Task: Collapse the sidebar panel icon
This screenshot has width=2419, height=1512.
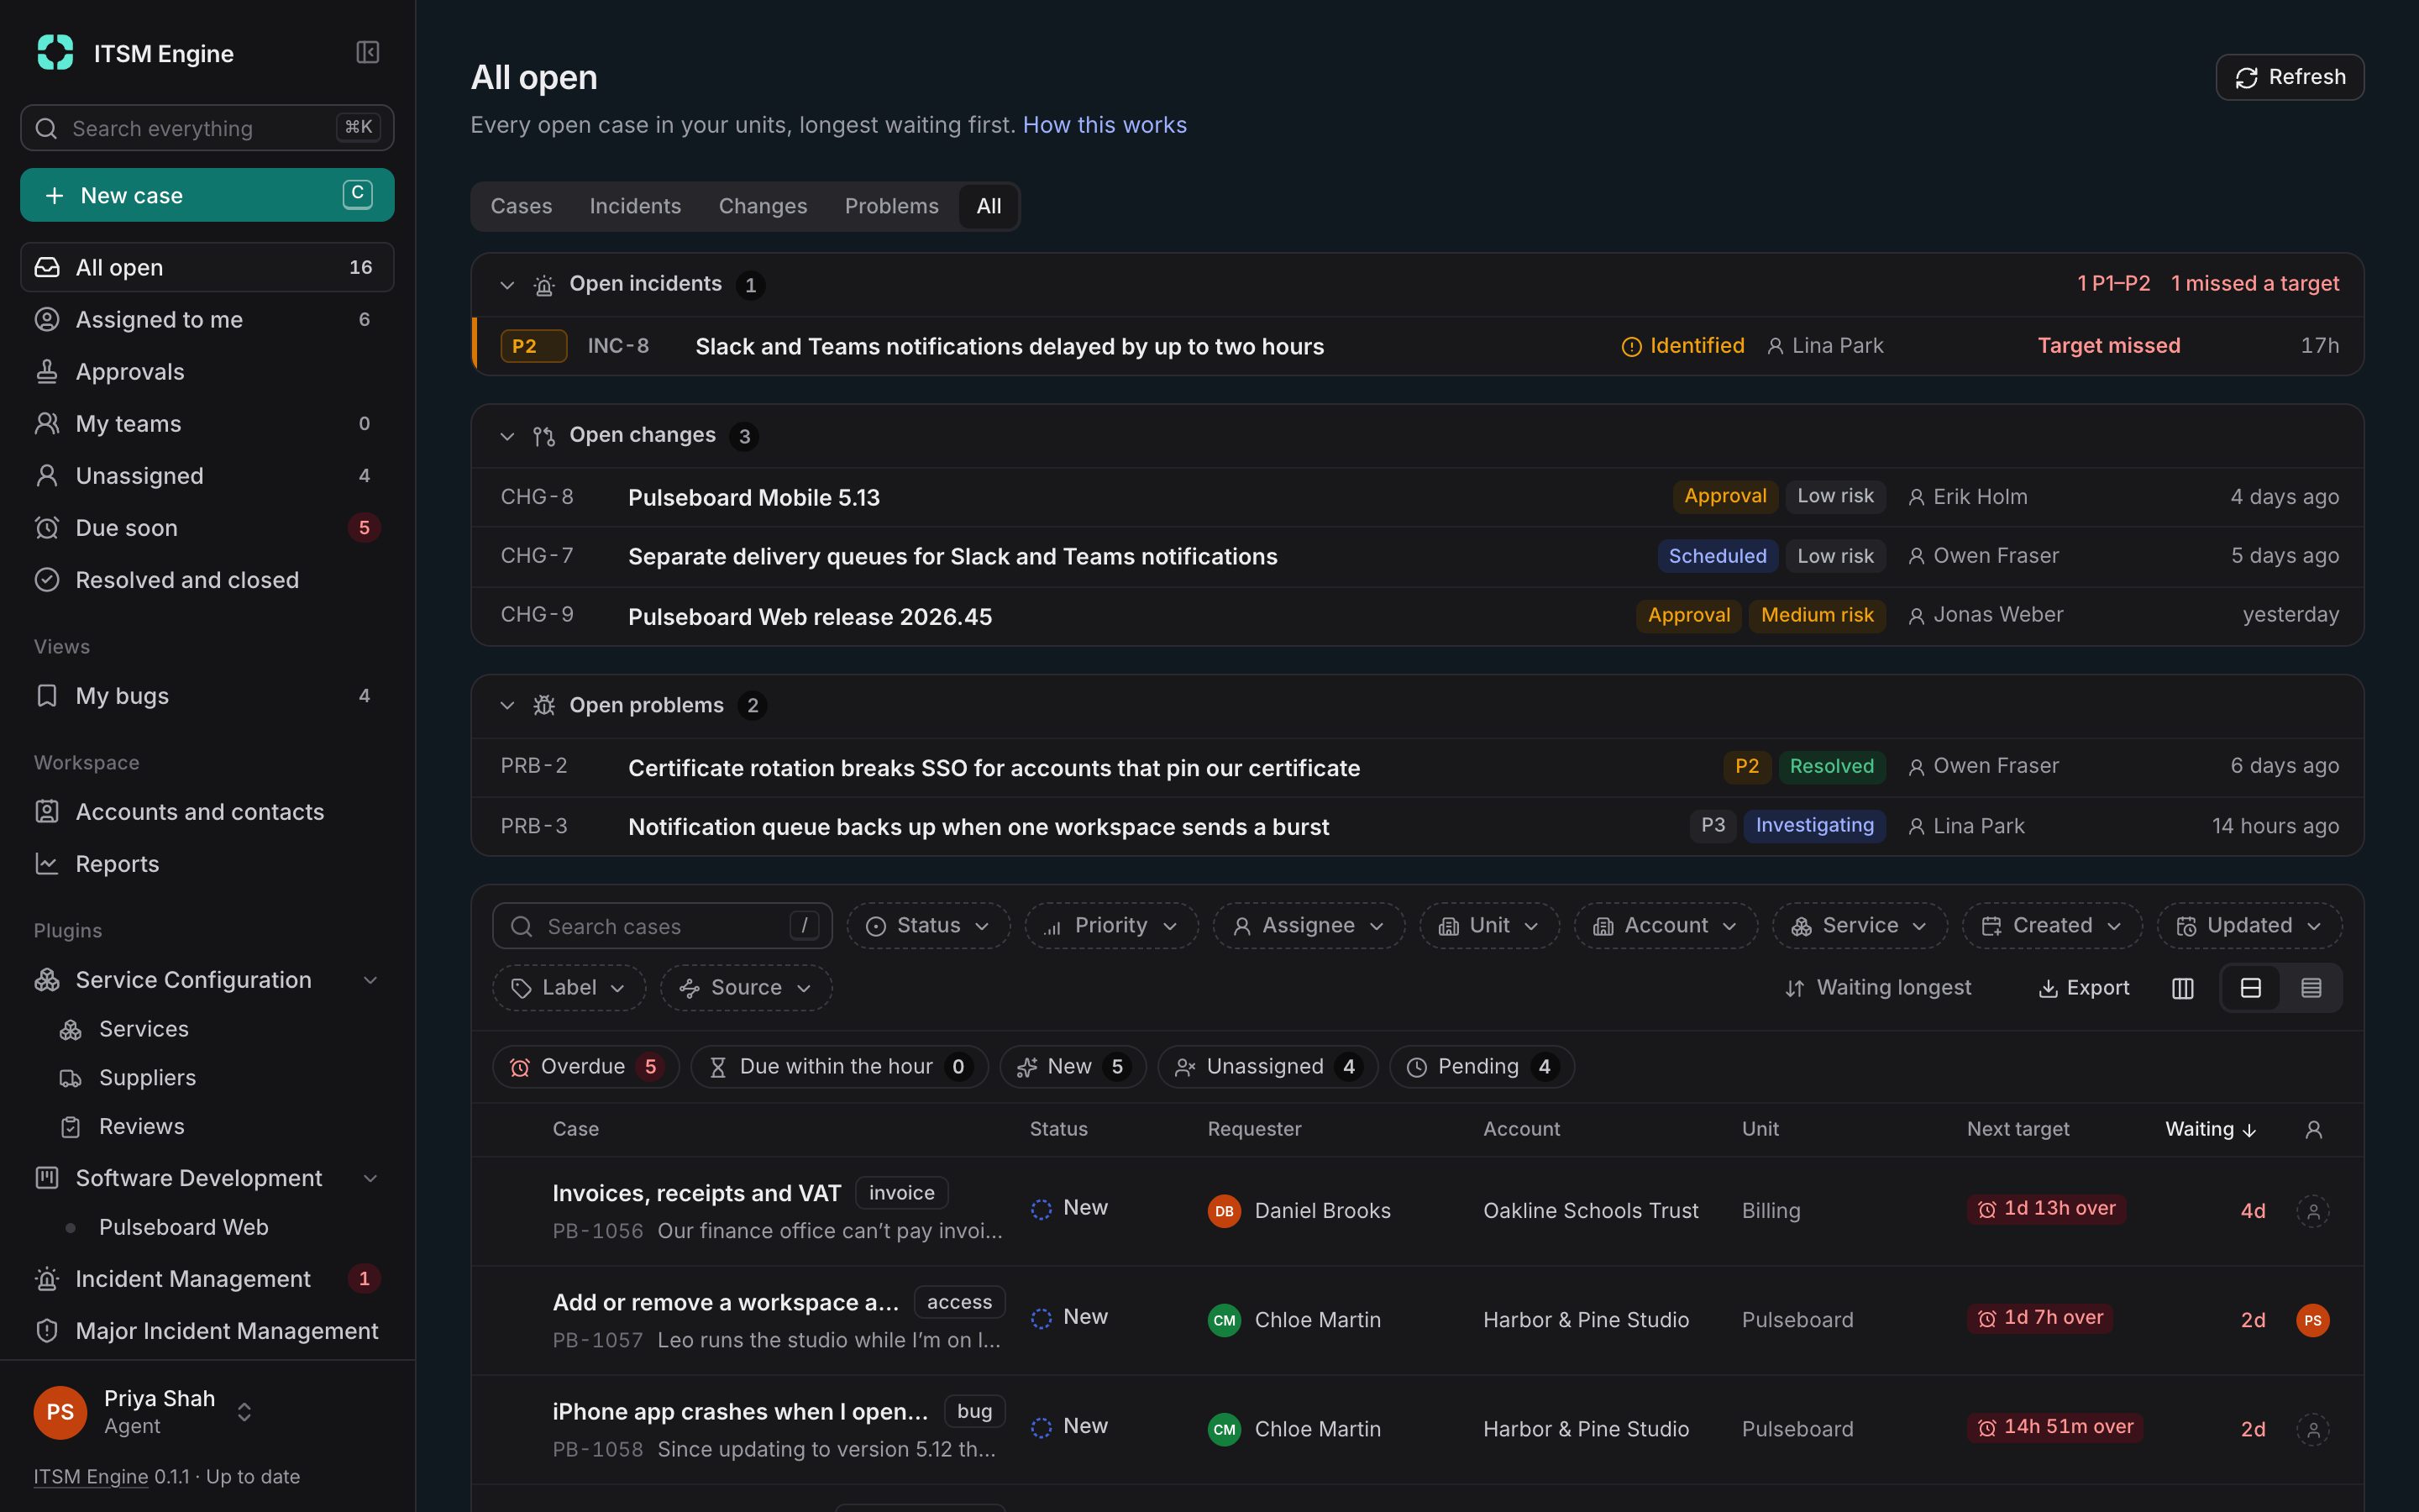Action: point(367,52)
